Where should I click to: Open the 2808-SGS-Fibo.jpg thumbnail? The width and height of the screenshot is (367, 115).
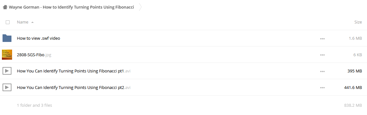click(7, 54)
